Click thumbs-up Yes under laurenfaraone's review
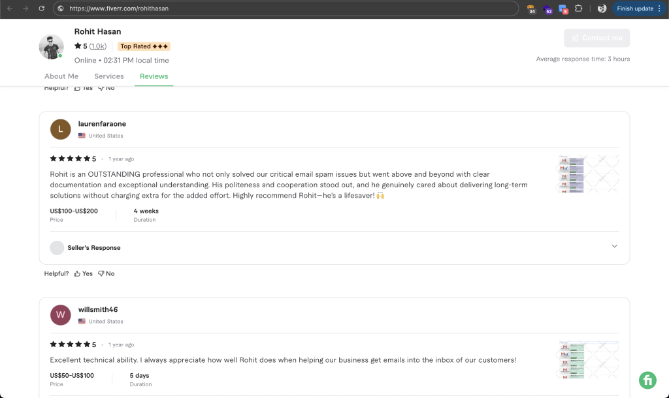The height and width of the screenshot is (398, 669). tap(83, 273)
